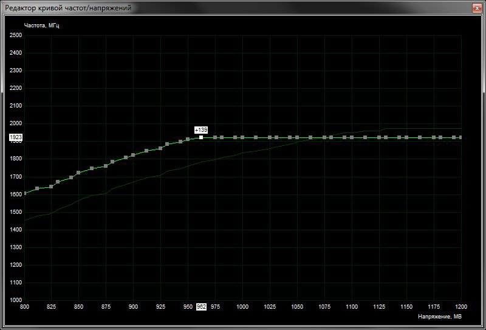Select the single curve point between 1150 and 1175 mV
Viewport: 486px width, 330px height.
click(x=420, y=137)
